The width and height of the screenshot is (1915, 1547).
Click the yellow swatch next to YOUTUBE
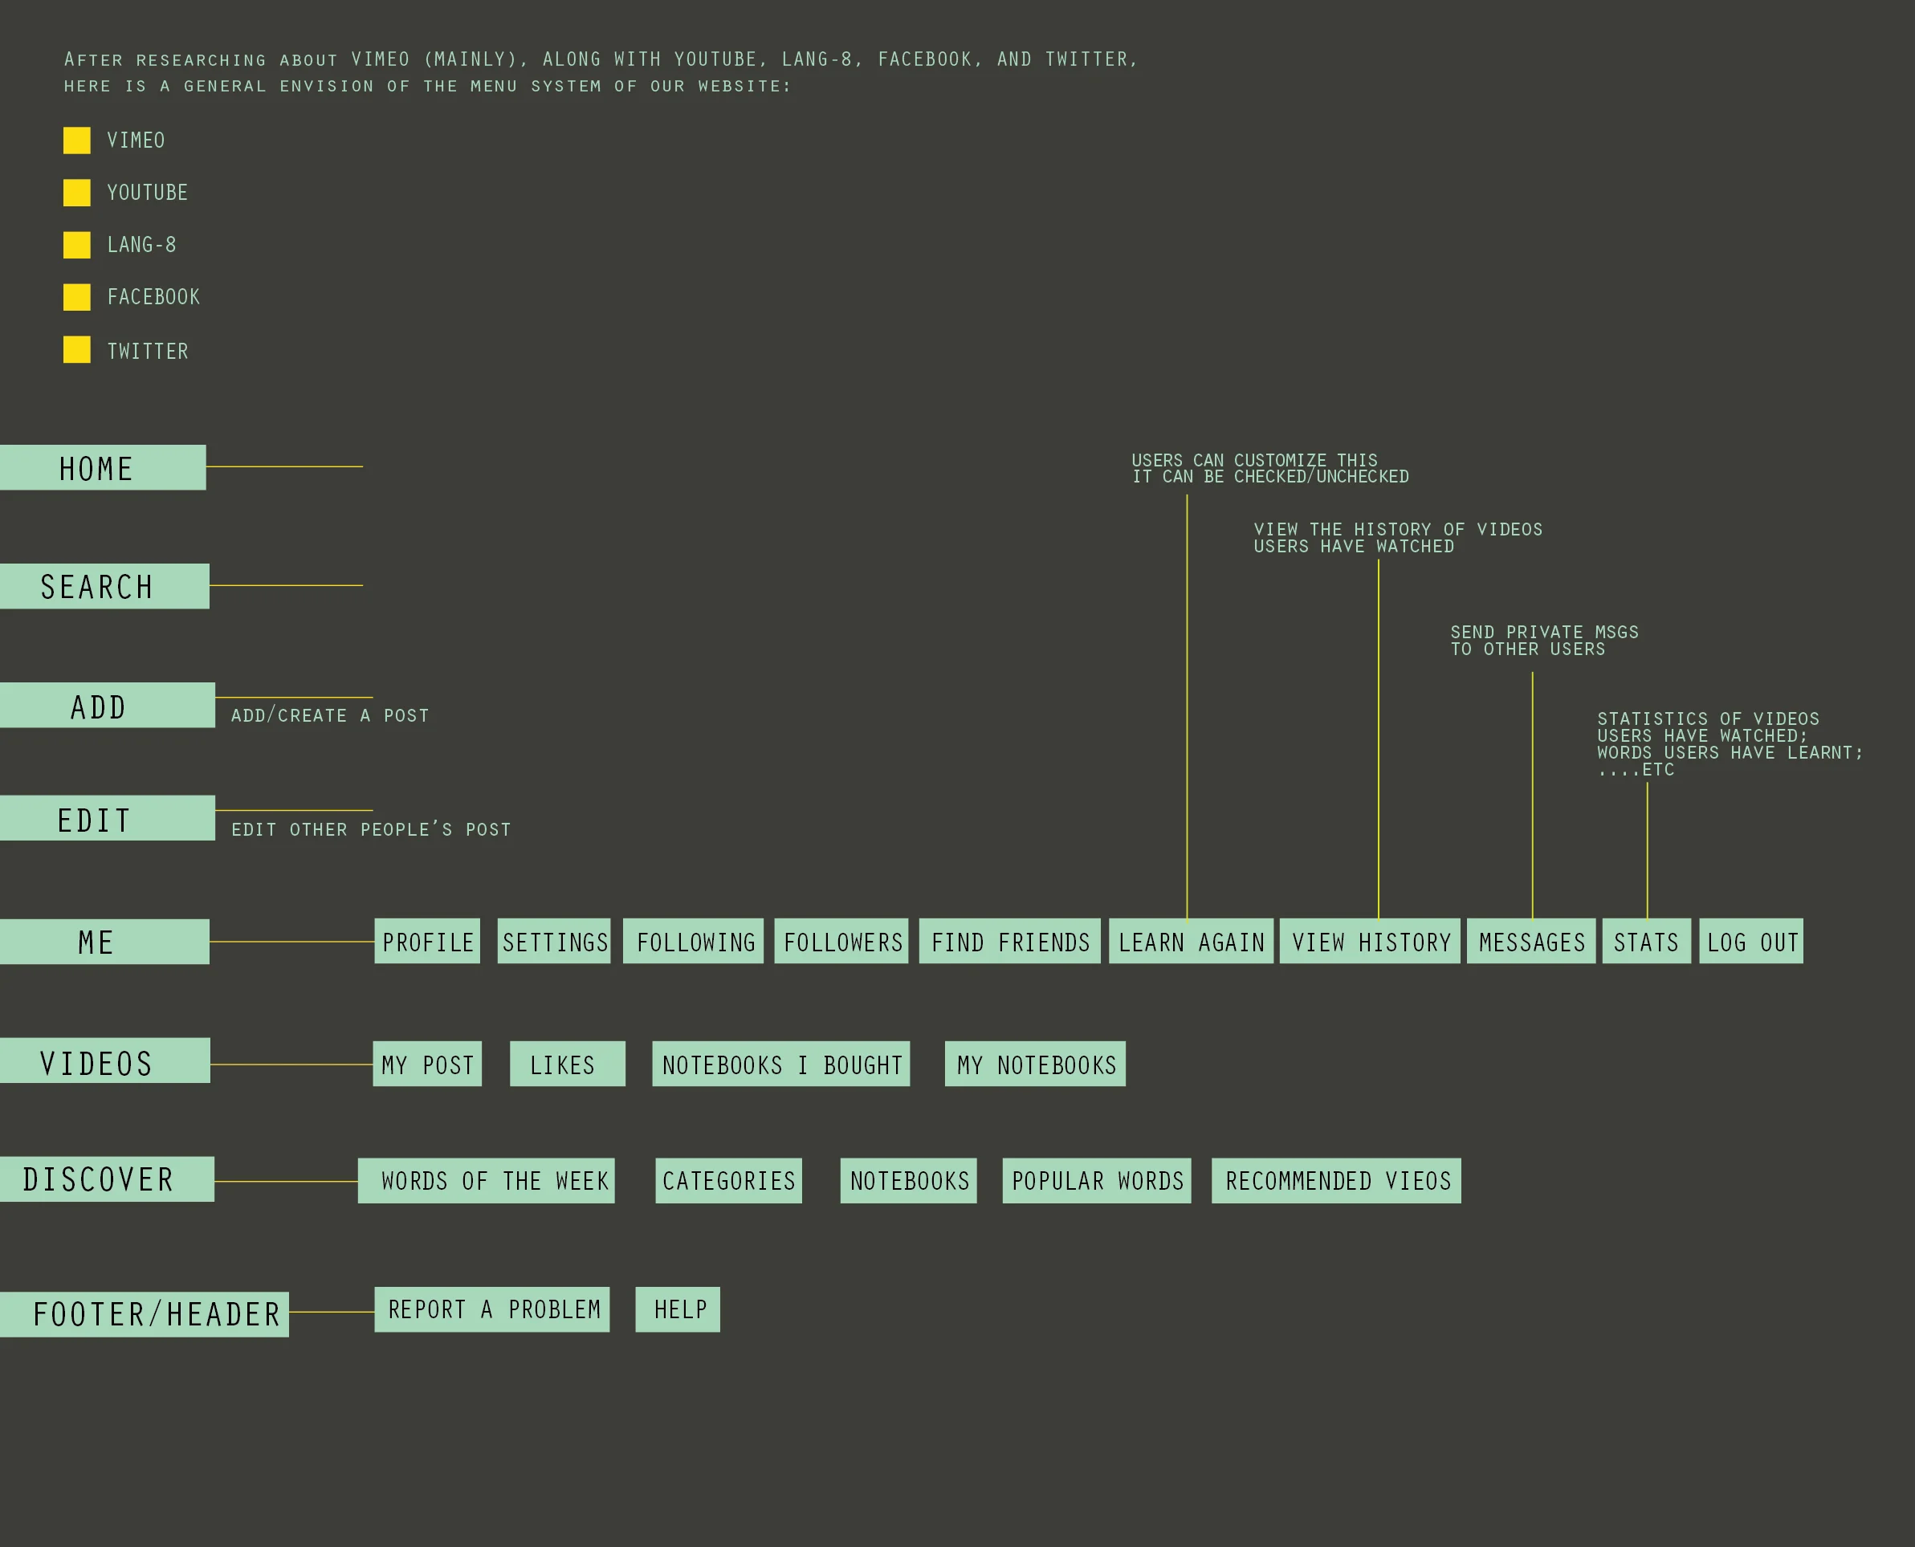[x=76, y=193]
